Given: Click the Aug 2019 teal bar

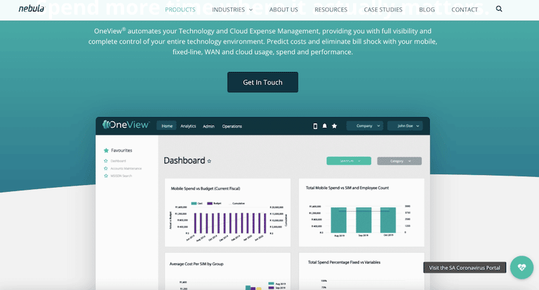Looking at the screenshot, I should 339,220.
